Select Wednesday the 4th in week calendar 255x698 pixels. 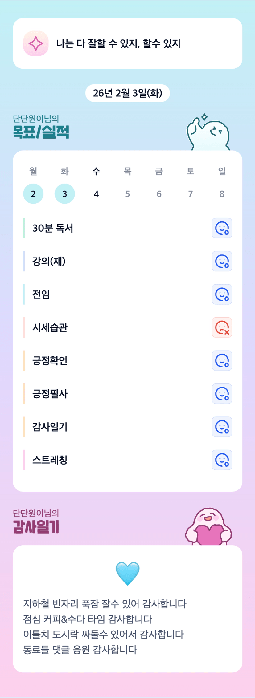pos(96,194)
